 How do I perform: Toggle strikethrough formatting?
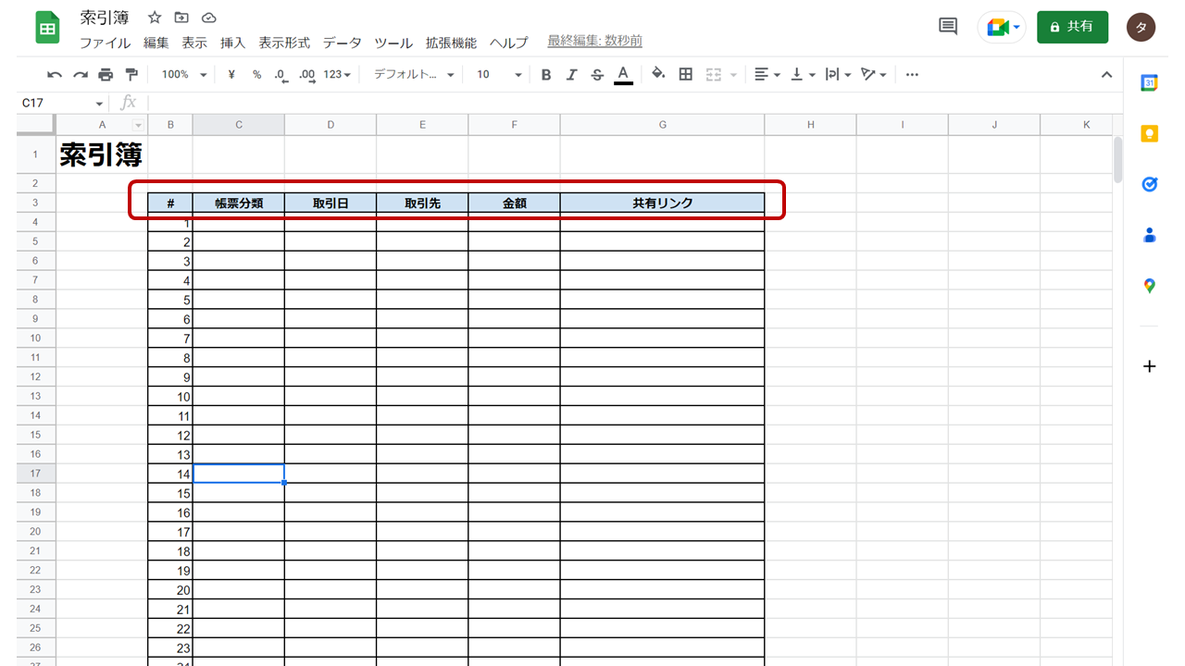coord(597,75)
